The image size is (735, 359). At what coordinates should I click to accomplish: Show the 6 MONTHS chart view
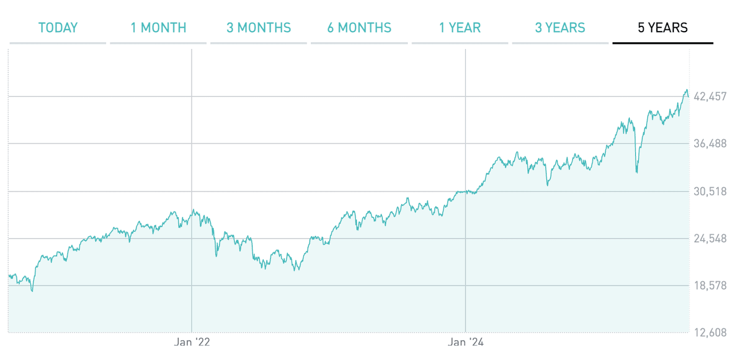359,28
